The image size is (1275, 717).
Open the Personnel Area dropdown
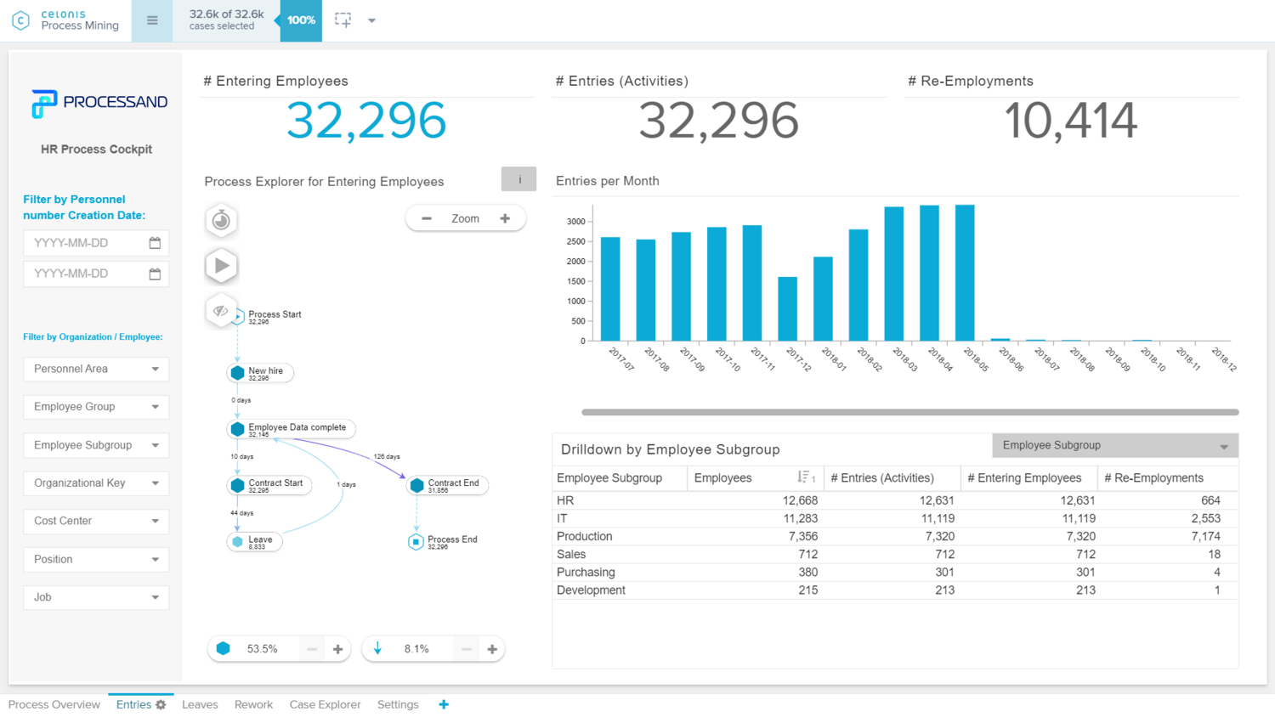tap(95, 369)
